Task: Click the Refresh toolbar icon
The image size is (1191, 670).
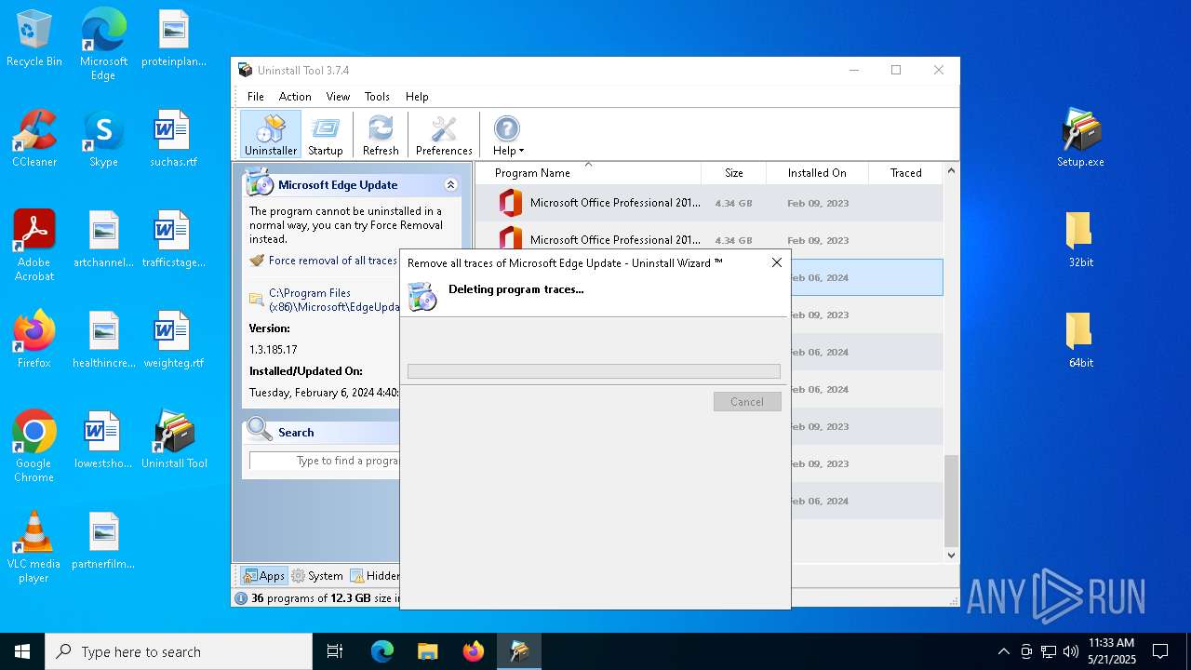Action: pos(381,135)
